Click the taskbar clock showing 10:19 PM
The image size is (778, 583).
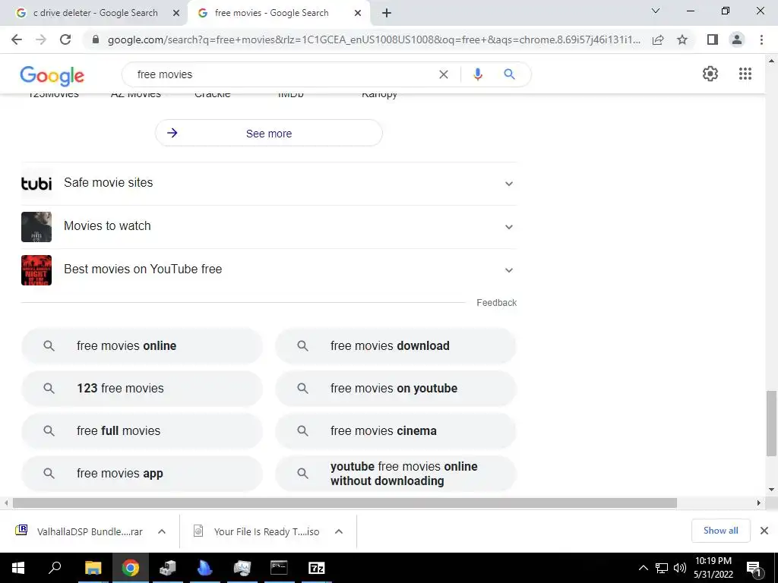point(713,568)
